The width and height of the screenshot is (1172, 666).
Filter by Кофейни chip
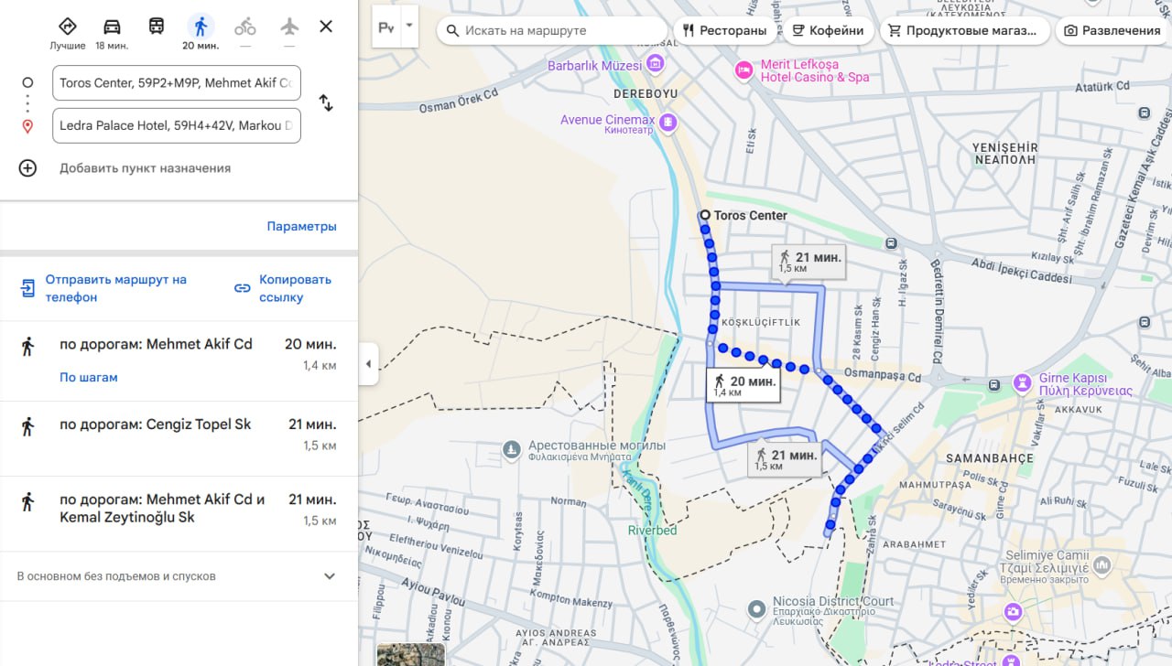pos(828,30)
